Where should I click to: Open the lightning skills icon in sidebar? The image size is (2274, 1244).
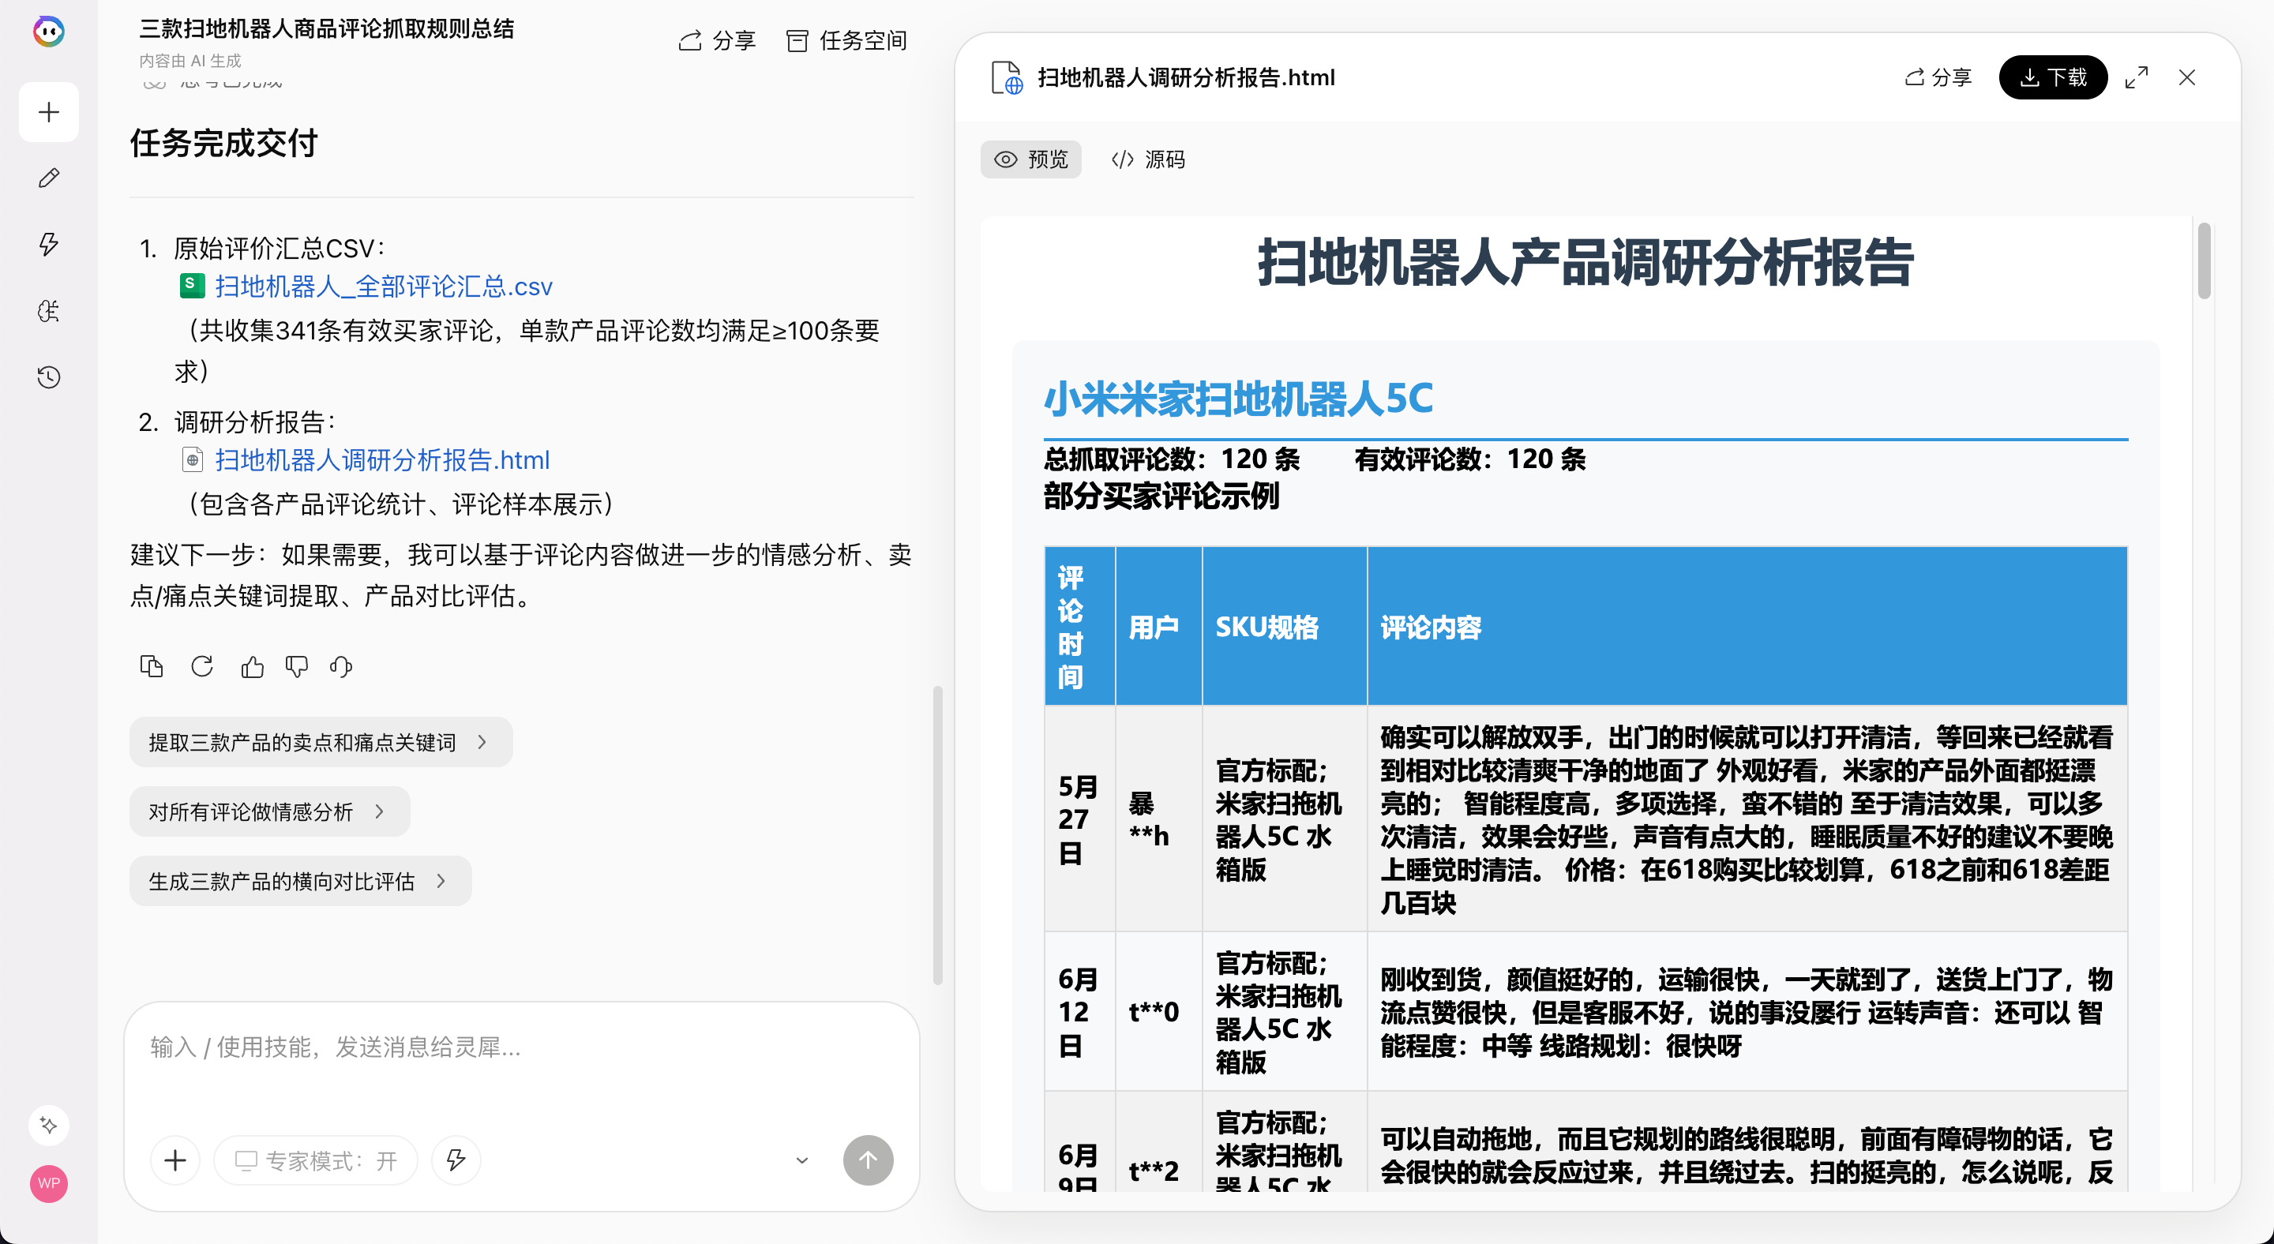pos(48,245)
